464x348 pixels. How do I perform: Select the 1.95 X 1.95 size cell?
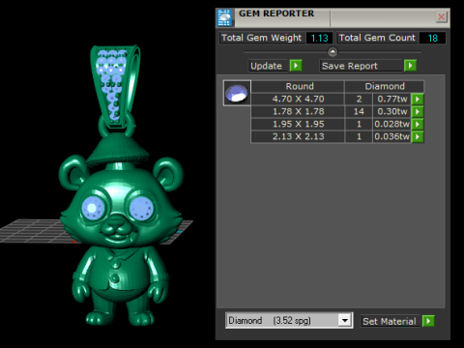(x=298, y=124)
